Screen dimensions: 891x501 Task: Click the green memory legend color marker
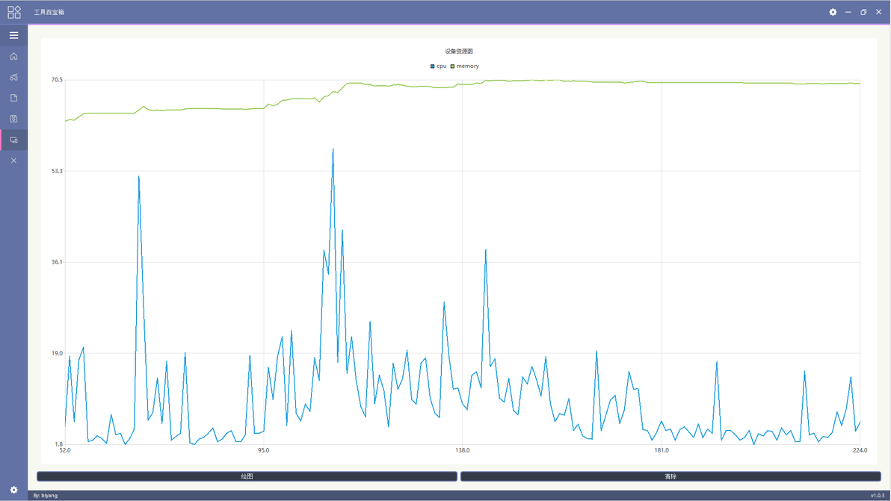[452, 66]
